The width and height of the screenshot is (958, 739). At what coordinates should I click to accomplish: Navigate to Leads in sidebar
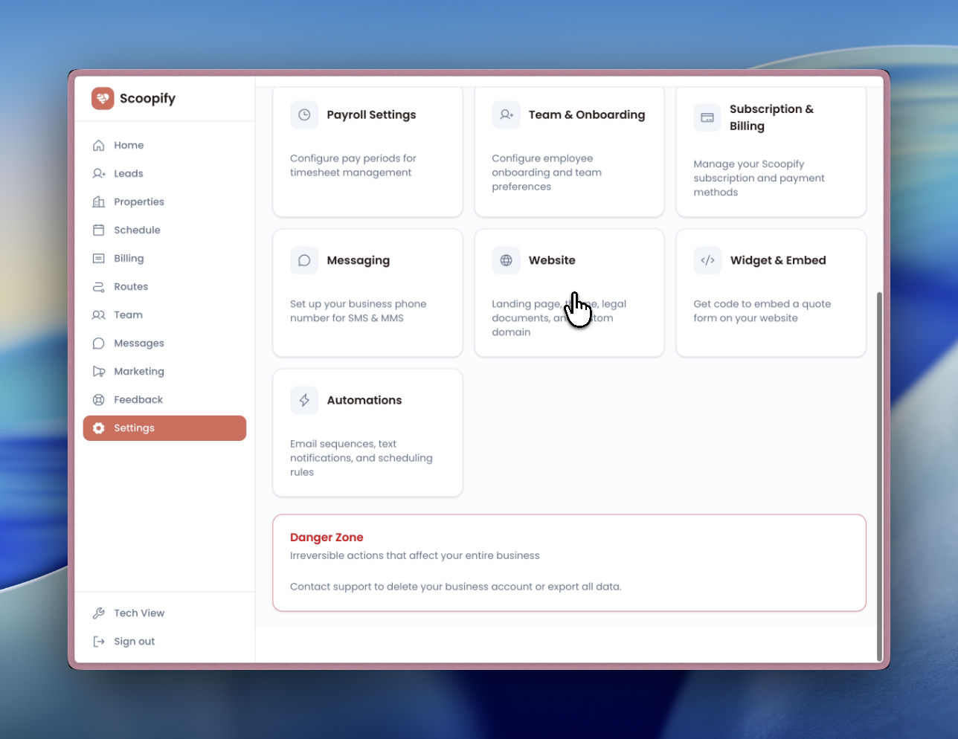tap(98, 173)
